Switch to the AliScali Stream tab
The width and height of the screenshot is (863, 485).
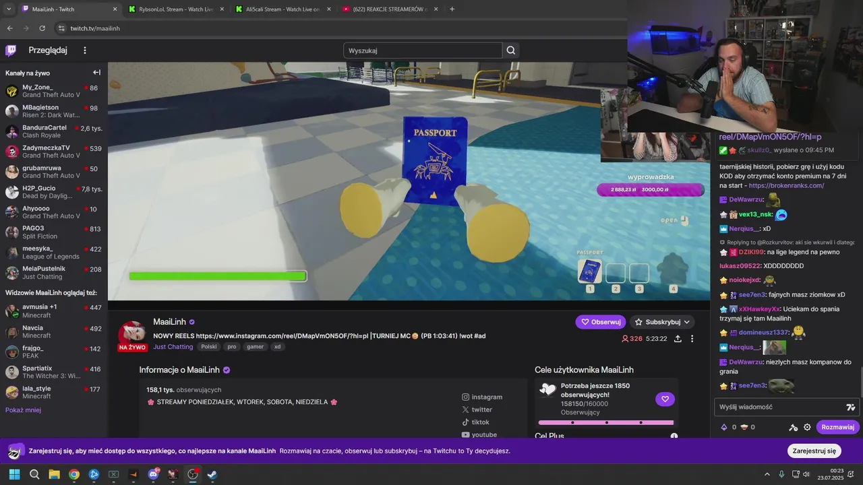[282, 9]
